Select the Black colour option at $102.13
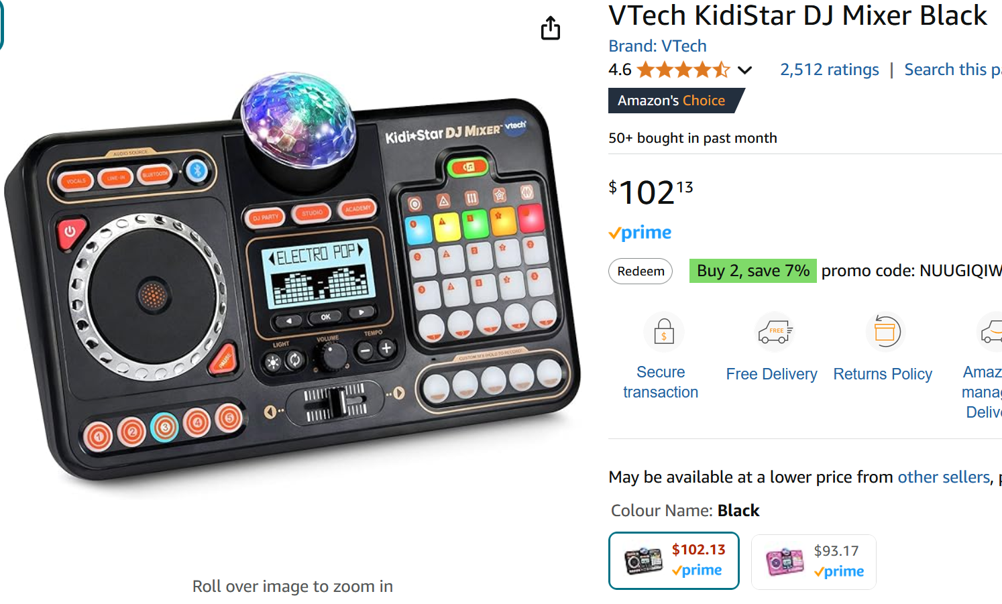 (x=674, y=560)
